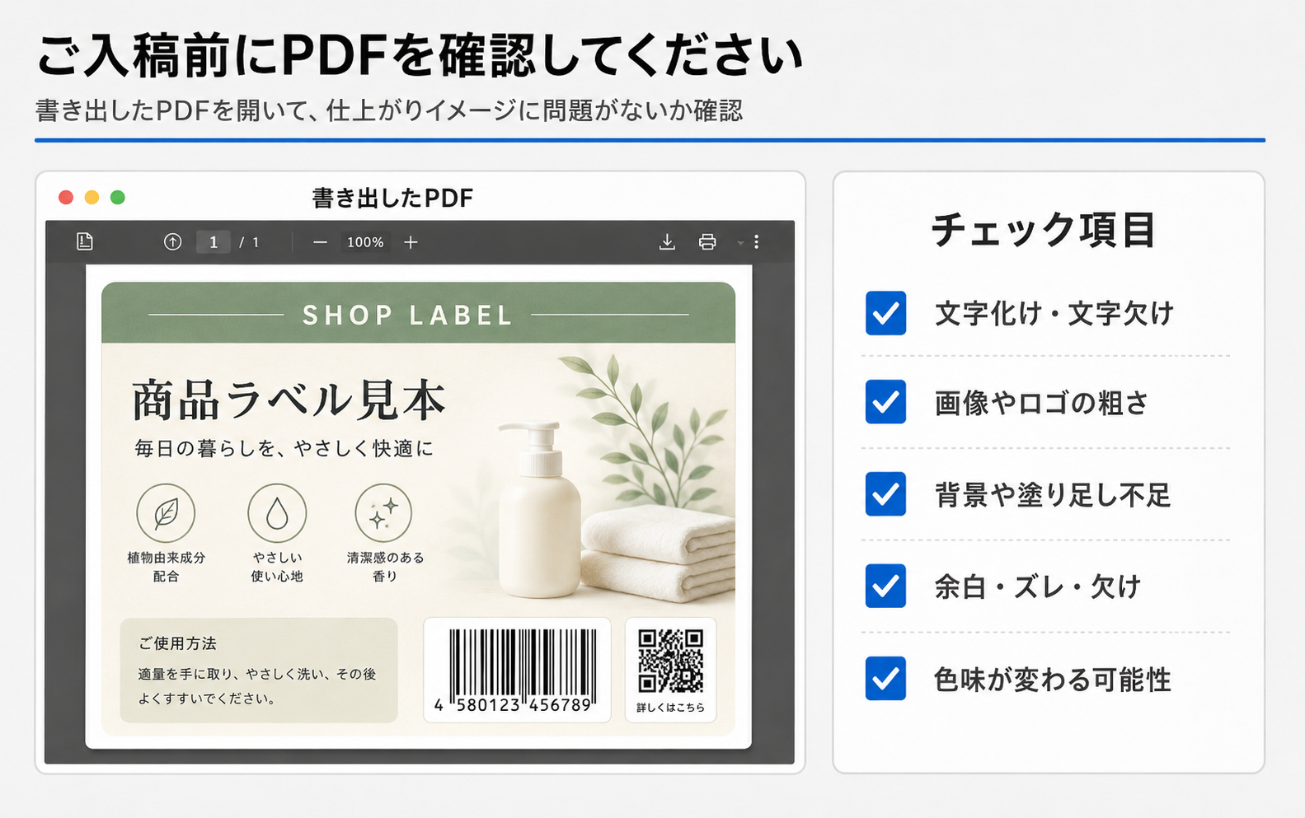Toggle the 文字化け・文字欠け checkbox
The width and height of the screenshot is (1305, 818).
885,313
